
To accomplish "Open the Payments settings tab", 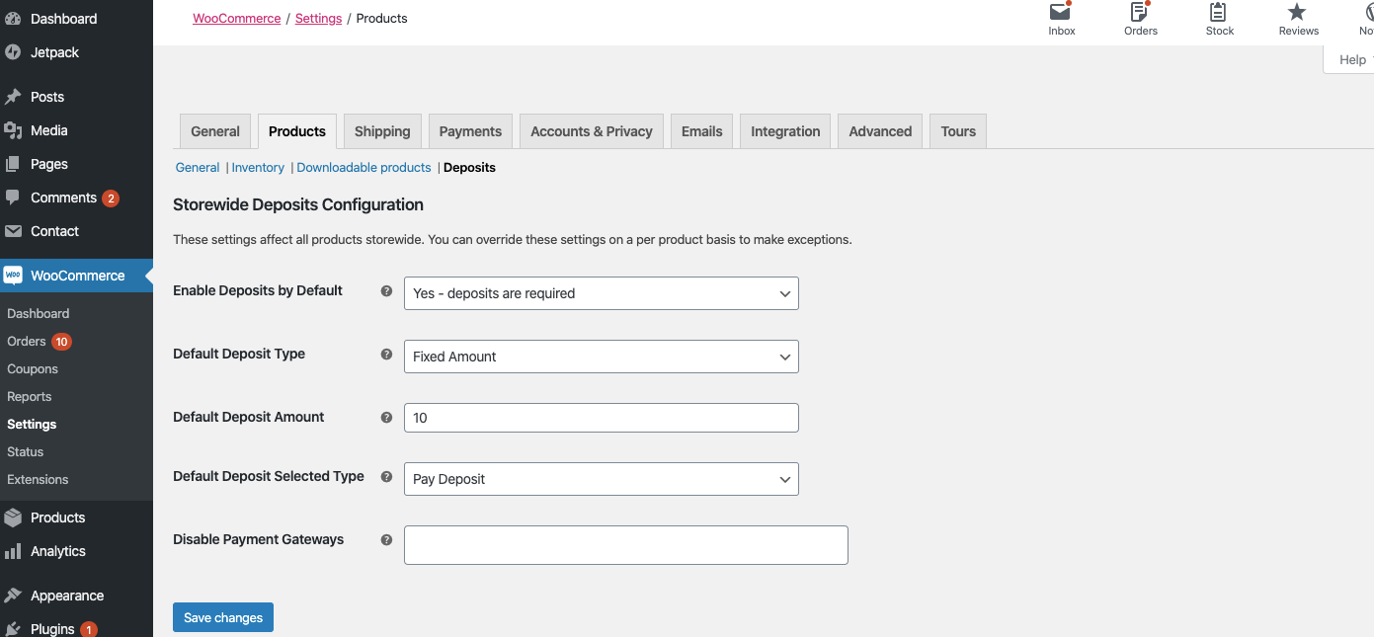I will pyautogui.click(x=470, y=131).
